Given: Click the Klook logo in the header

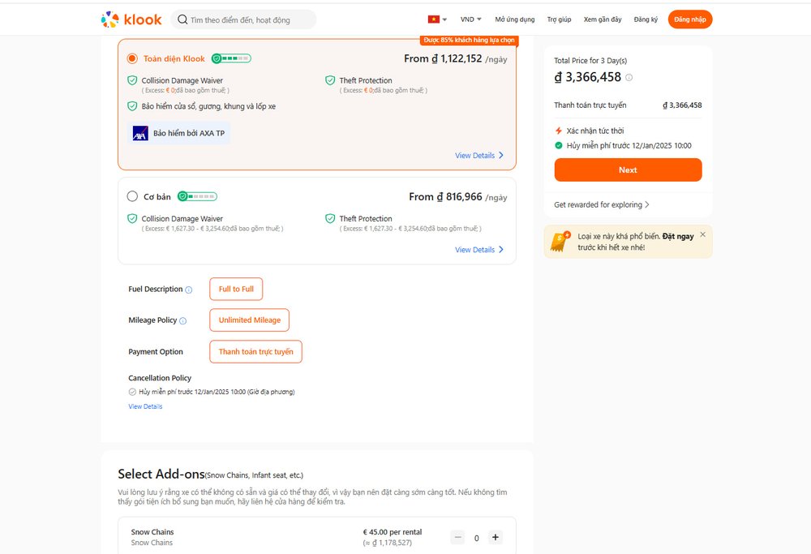Looking at the screenshot, I should click(x=131, y=19).
